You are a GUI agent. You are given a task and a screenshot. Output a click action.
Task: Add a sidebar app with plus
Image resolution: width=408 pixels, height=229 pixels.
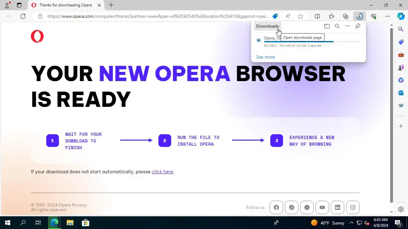[x=401, y=126]
